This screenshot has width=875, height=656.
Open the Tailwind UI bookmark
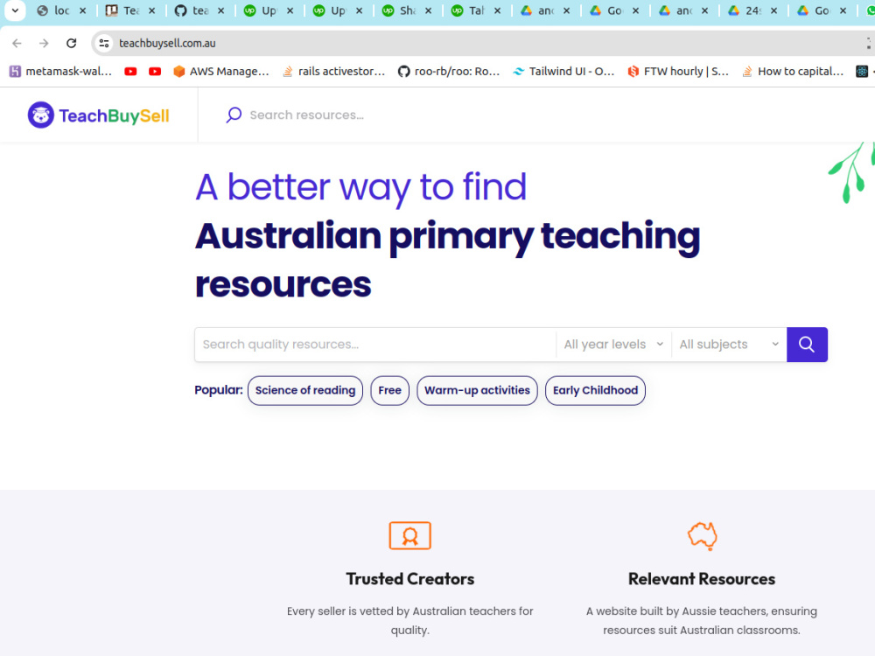(x=563, y=72)
